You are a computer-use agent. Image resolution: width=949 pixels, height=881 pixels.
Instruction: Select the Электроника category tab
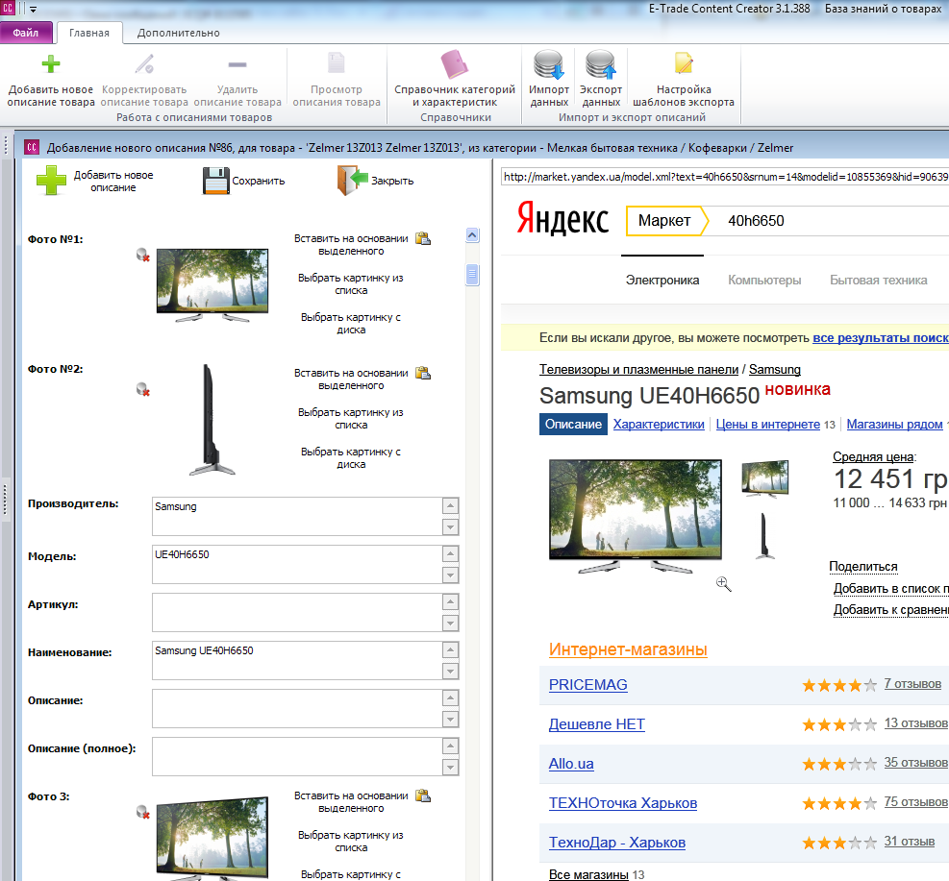[662, 280]
